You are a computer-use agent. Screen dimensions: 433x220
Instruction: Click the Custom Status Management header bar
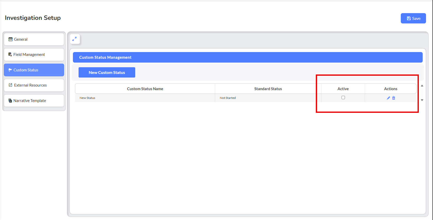coord(247,57)
